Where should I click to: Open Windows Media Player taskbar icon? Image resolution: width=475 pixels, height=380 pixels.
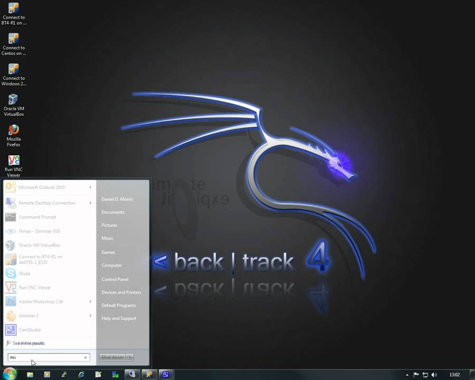click(x=47, y=375)
